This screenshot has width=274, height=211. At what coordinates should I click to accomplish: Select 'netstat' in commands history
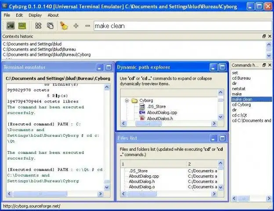point(238,89)
